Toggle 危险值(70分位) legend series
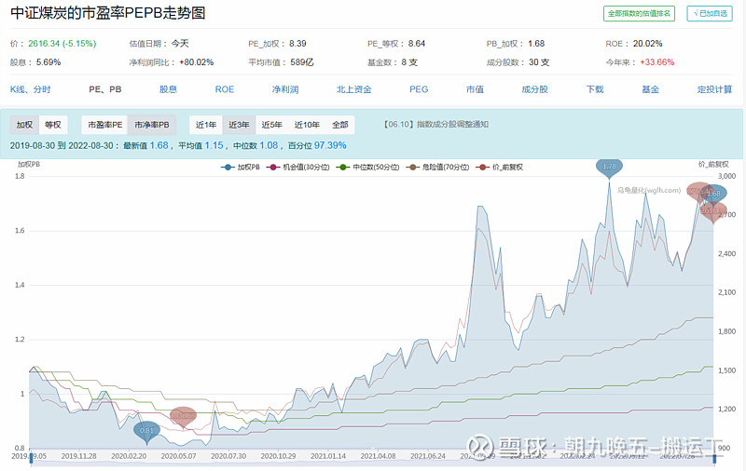The width and height of the screenshot is (746, 471). tap(437, 168)
